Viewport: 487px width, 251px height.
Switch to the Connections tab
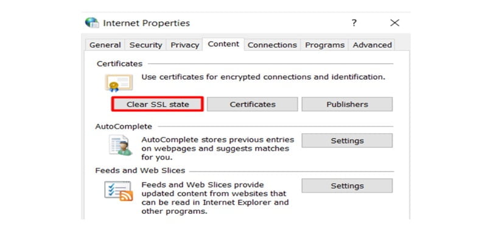[272, 45]
